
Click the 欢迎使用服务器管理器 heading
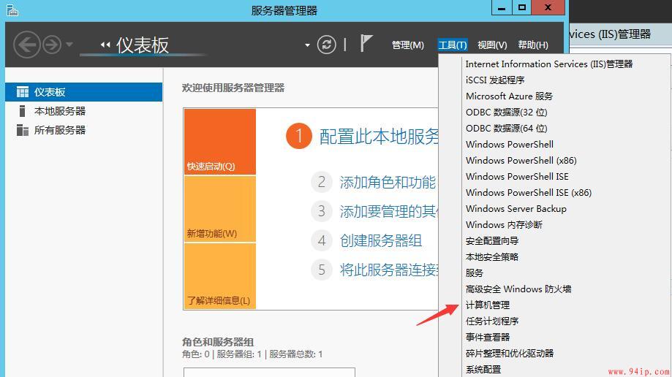click(x=233, y=88)
